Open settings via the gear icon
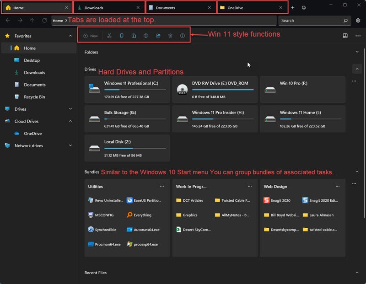366x284 pixels. [x=358, y=21]
